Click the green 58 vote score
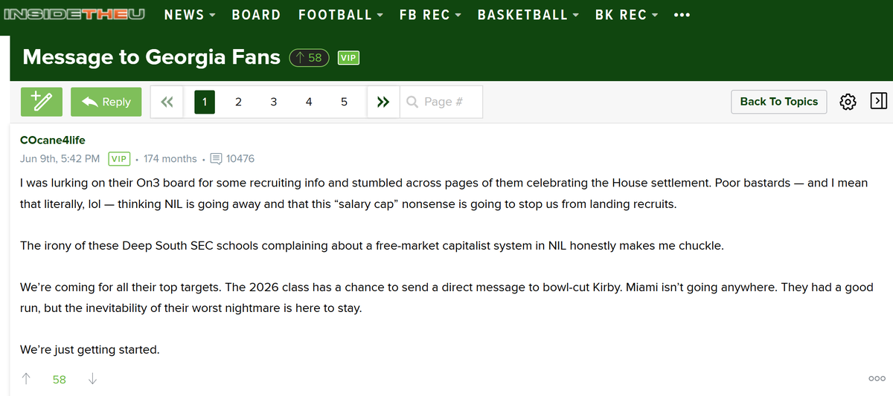 (x=60, y=379)
